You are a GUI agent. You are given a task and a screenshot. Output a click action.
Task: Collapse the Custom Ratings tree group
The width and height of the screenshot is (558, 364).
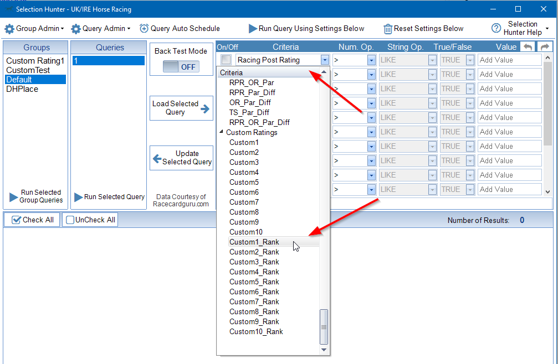tap(222, 132)
